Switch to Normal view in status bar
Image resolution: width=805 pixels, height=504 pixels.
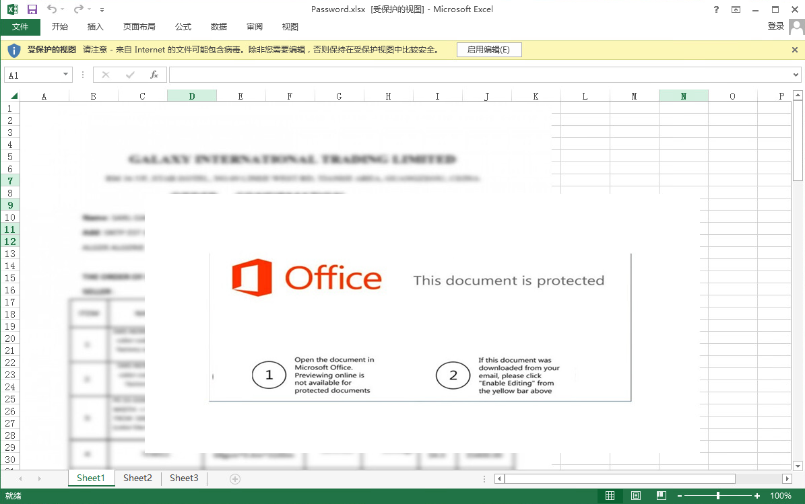click(x=610, y=495)
